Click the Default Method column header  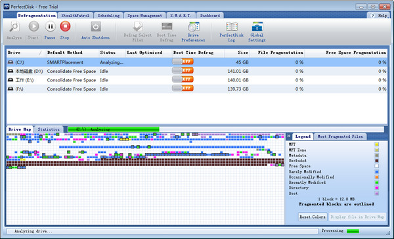click(72, 53)
